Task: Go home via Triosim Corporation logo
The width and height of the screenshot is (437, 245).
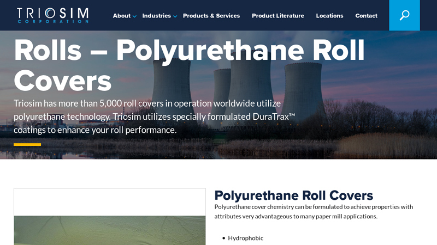Action: pos(52,15)
